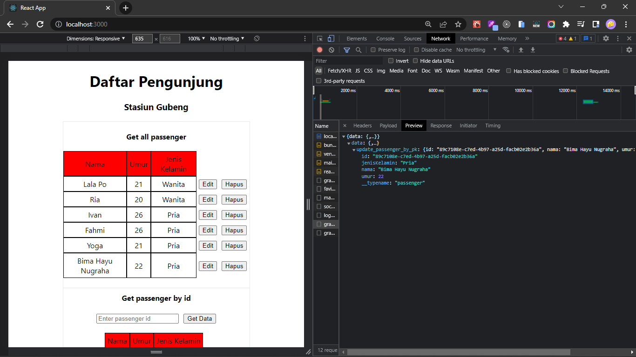Open the Dimensions: Responsive dropdown
636x357 pixels.
(97, 39)
